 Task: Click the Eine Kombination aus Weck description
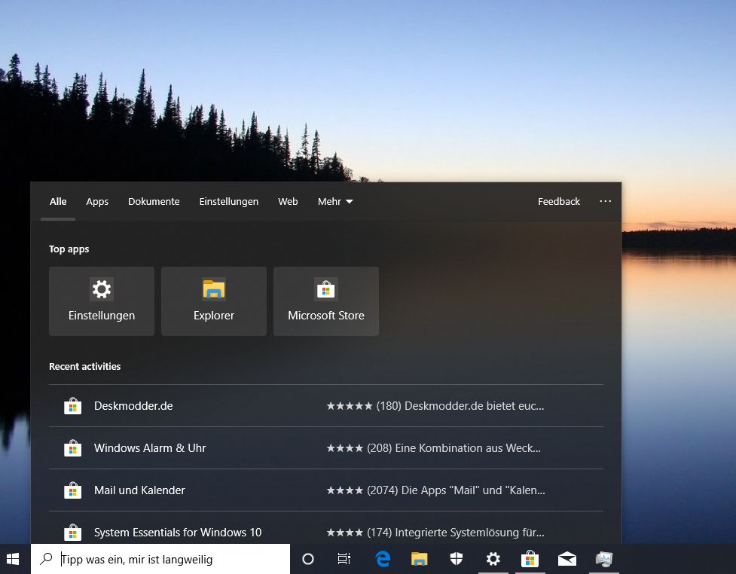tap(434, 448)
